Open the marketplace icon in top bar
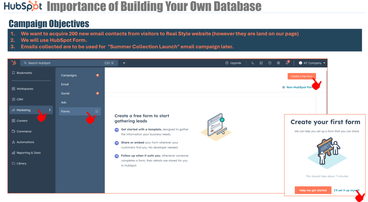Screen dimensions: 368x202 coord(261,63)
